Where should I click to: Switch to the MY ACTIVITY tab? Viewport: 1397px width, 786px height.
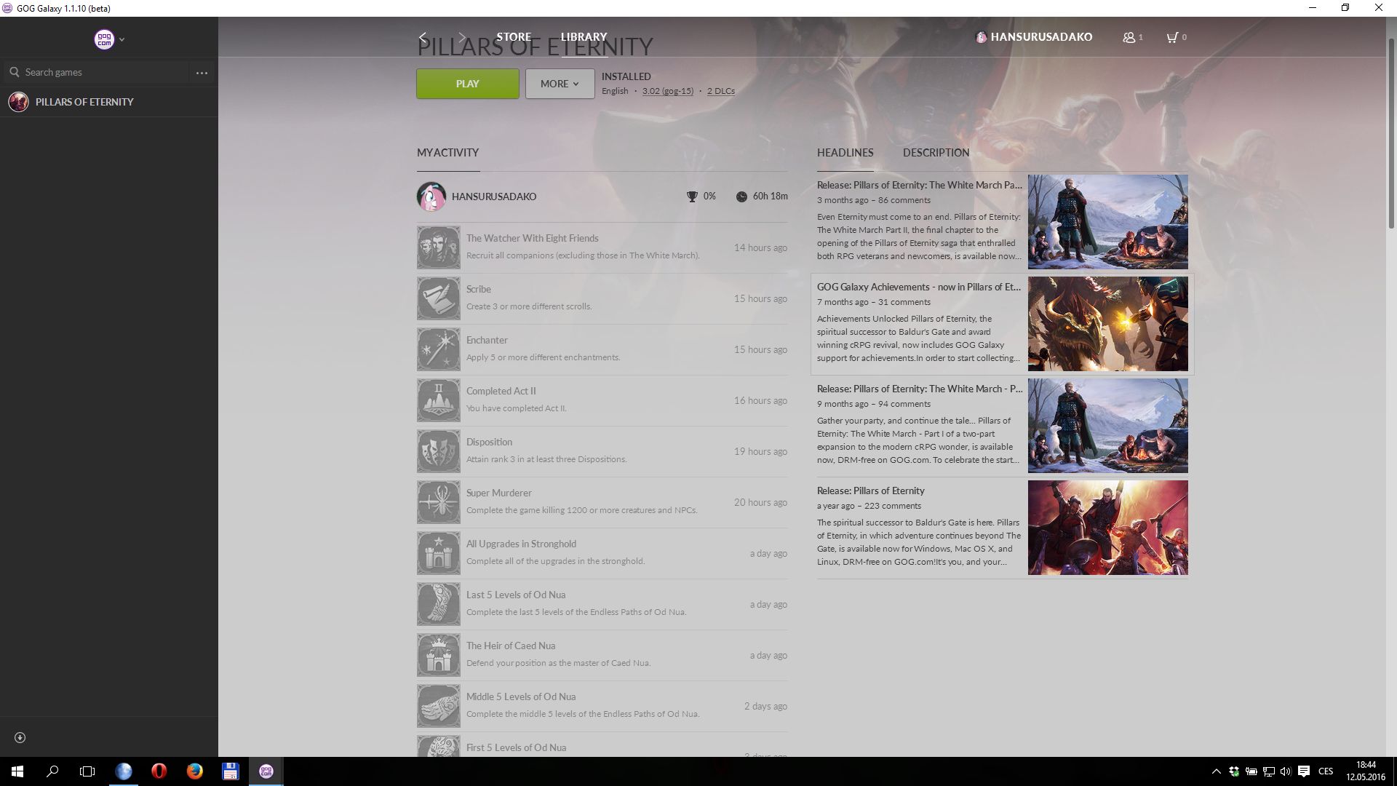pyautogui.click(x=447, y=153)
